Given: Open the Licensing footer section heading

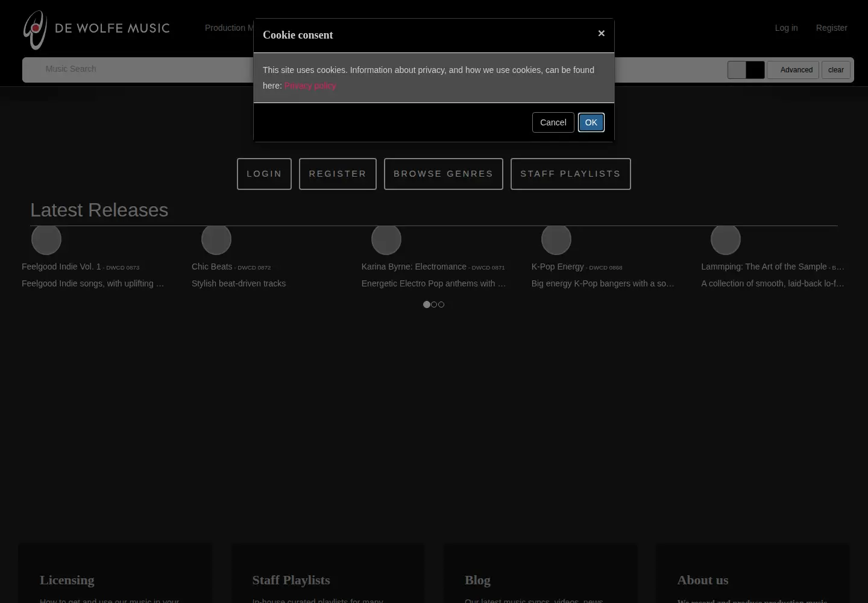Looking at the screenshot, I should pyautogui.click(x=67, y=580).
